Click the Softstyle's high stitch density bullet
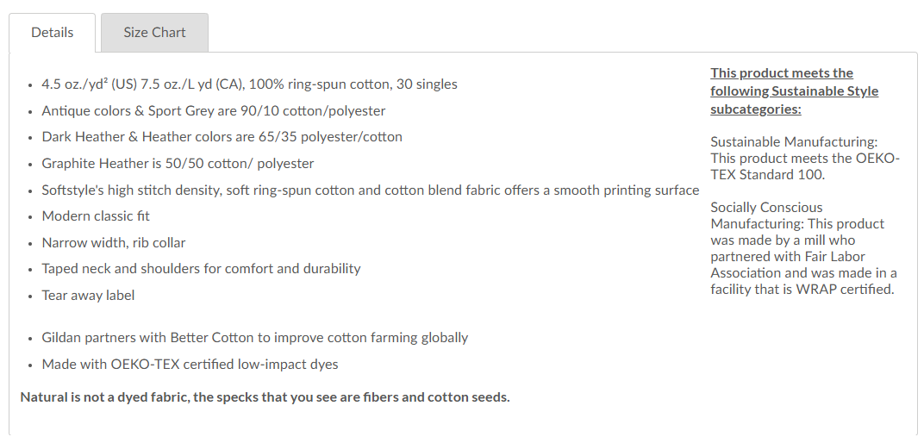 point(370,190)
